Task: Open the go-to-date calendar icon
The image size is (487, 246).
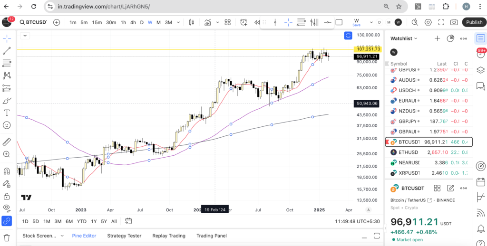Action: click(x=128, y=221)
